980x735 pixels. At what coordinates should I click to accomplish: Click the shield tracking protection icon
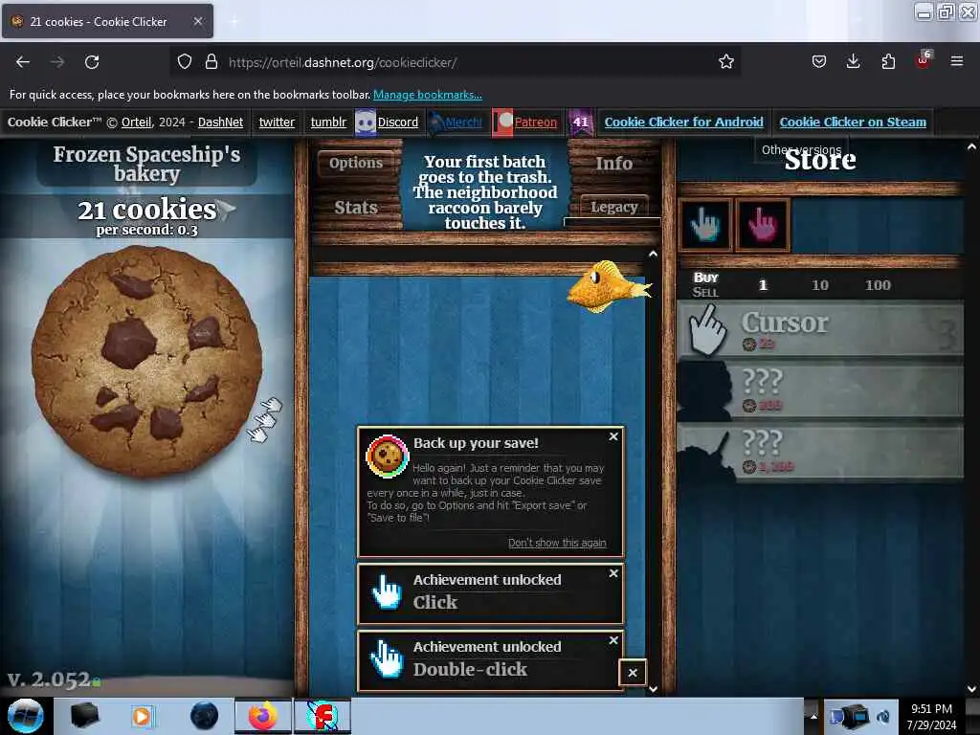[x=185, y=62]
